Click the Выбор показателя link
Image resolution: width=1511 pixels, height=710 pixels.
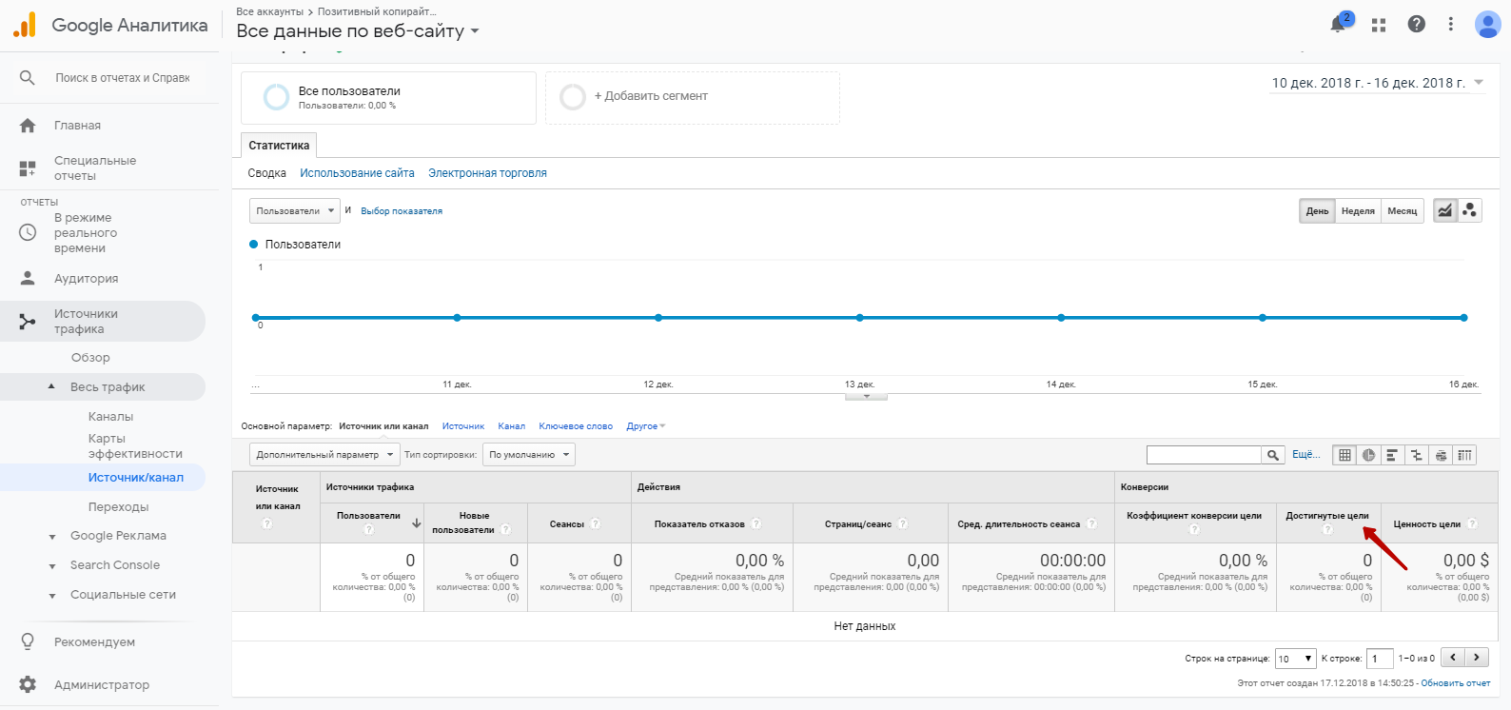click(x=402, y=211)
